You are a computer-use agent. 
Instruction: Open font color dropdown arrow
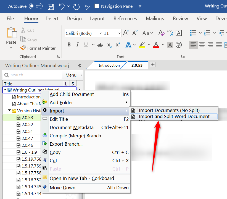click(x=163, y=45)
